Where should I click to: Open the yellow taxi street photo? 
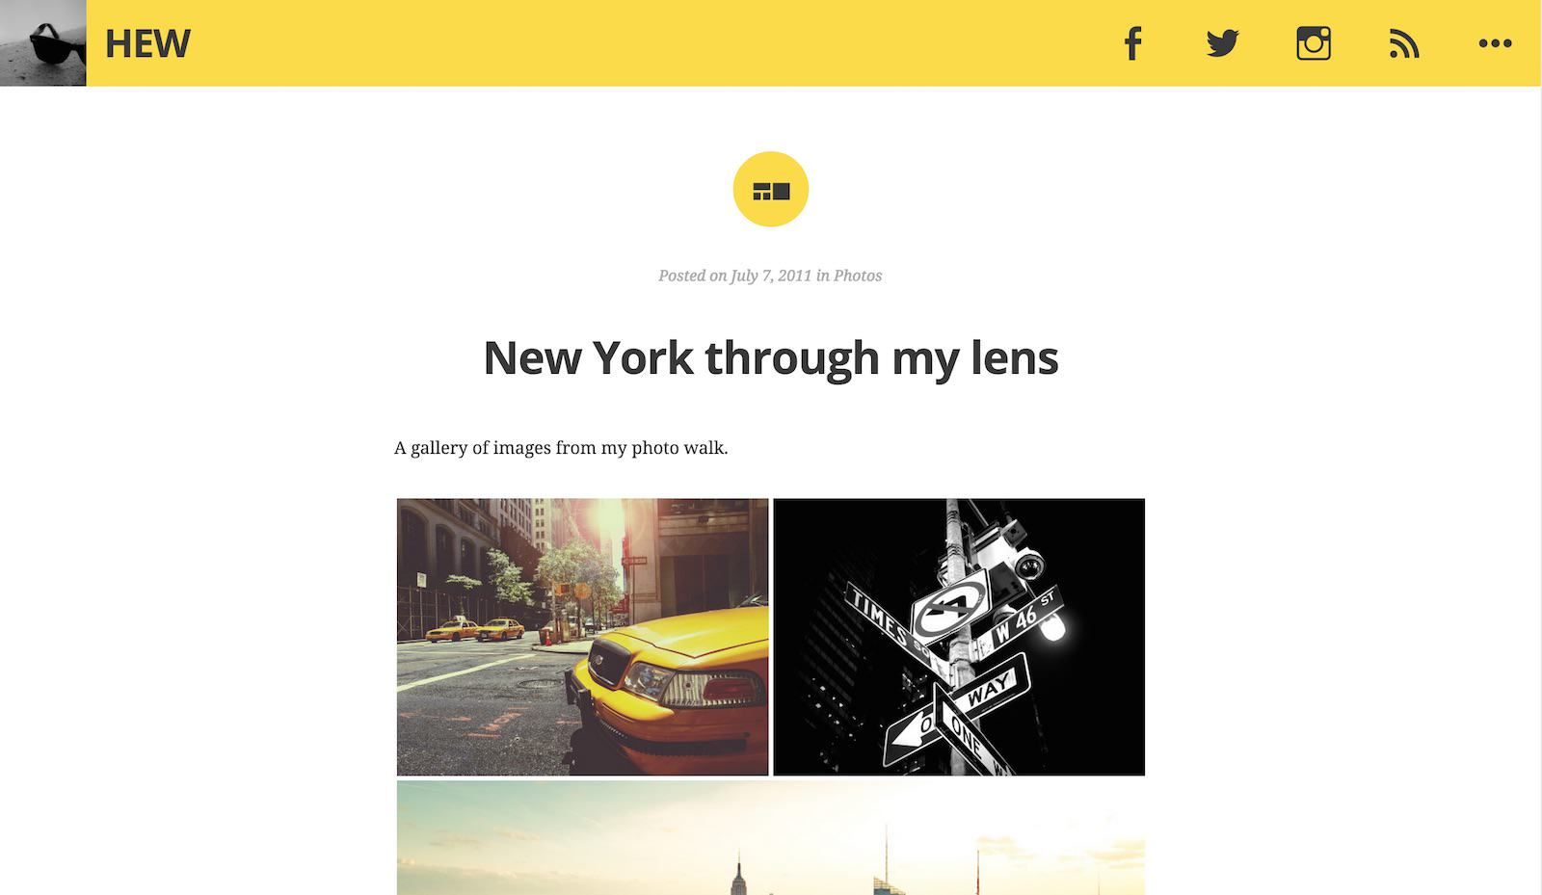[x=583, y=637]
